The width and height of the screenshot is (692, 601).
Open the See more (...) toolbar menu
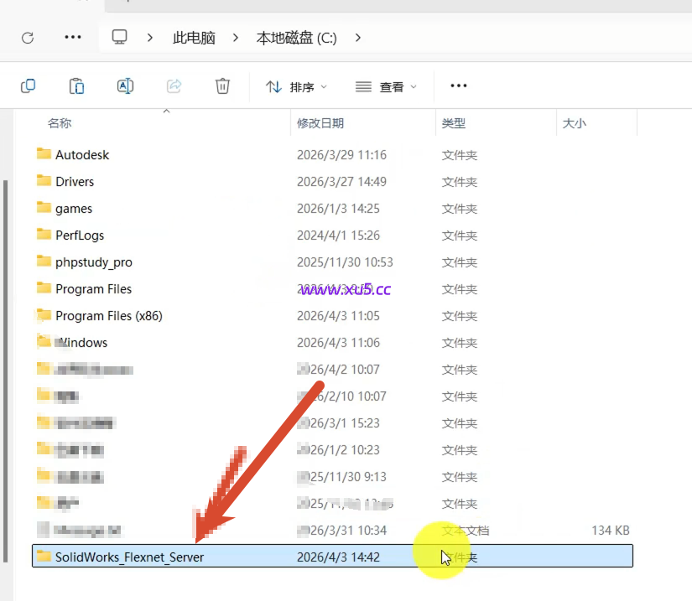(458, 85)
